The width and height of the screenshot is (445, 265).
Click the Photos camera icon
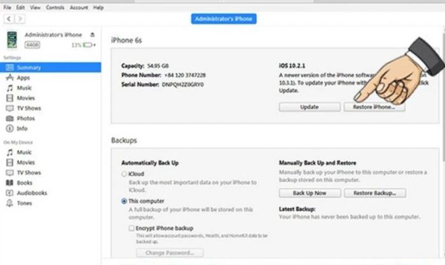point(10,118)
